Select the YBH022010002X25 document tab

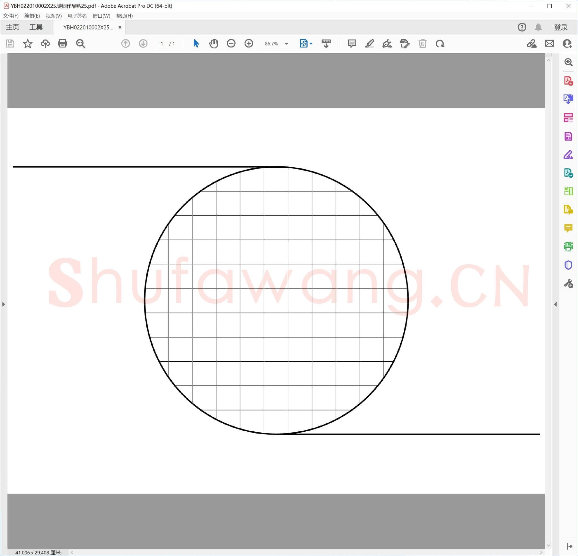pos(89,27)
